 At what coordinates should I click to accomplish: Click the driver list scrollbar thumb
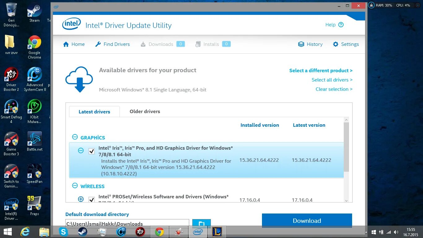click(346, 147)
